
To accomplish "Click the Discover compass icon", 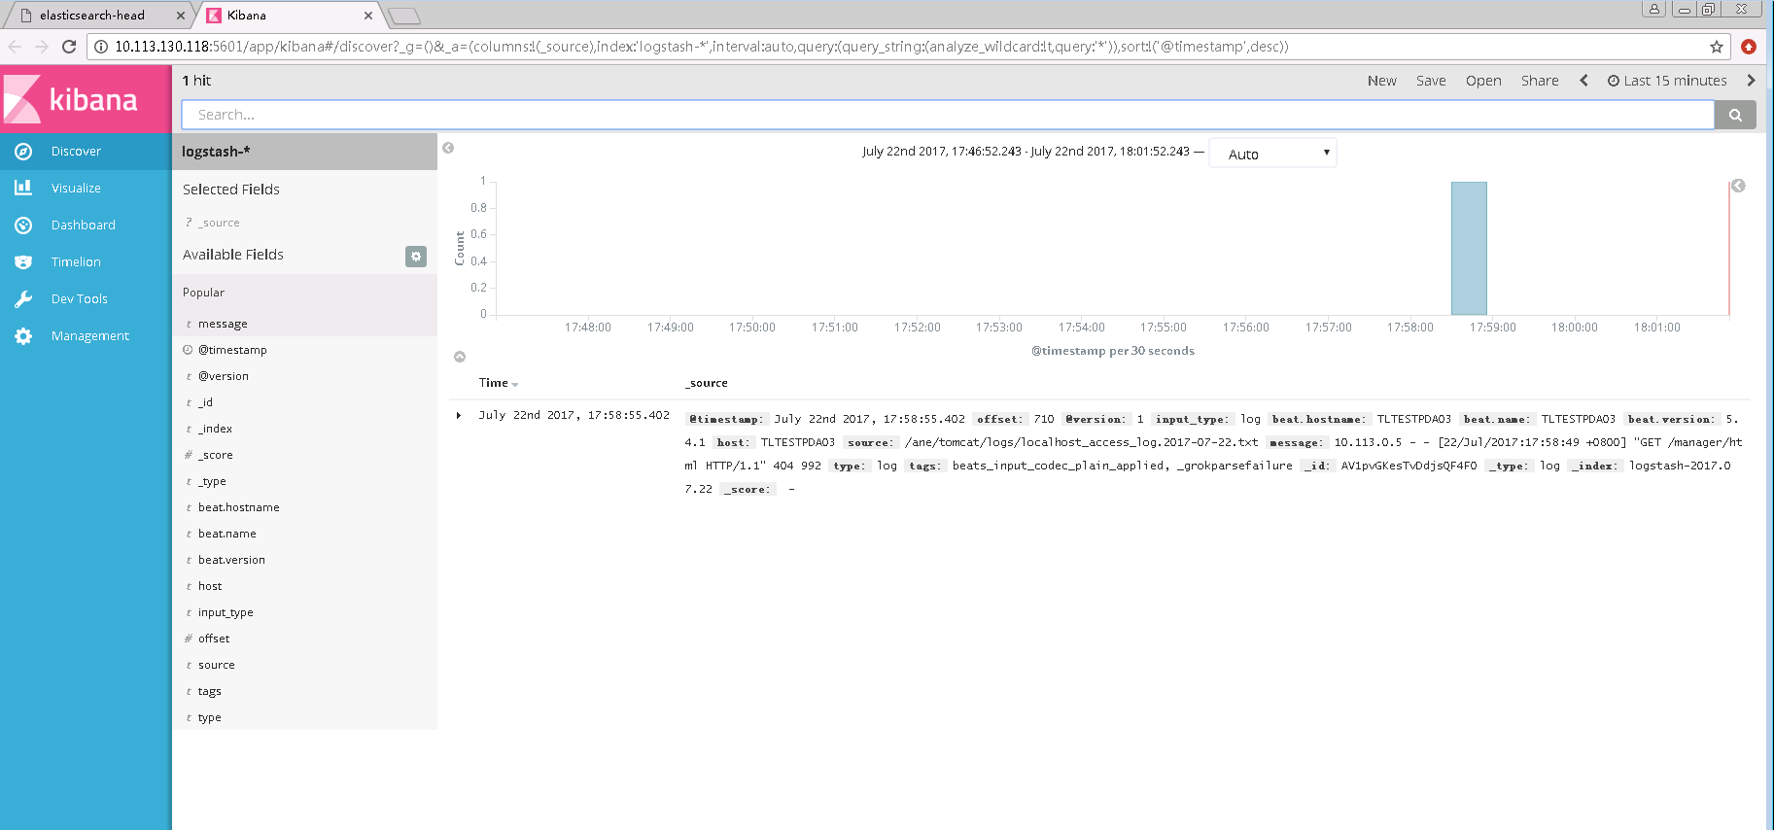I will [23, 152].
